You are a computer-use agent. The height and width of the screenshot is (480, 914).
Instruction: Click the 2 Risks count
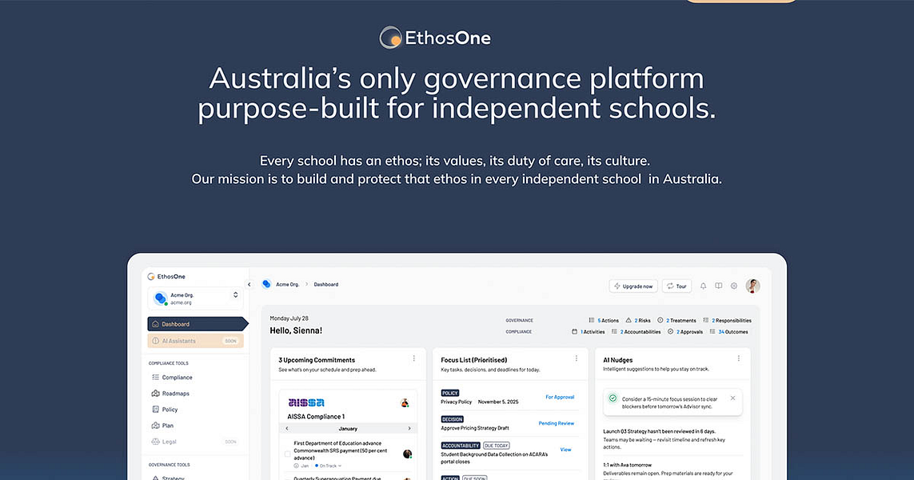pos(642,320)
